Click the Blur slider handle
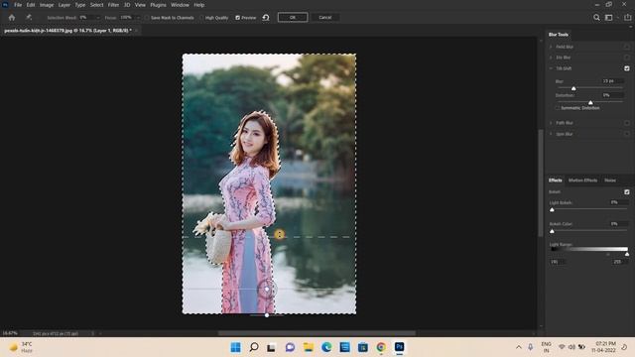Image resolution: width=635 pixels, height=357 pixels. click(x=573, y=88)
